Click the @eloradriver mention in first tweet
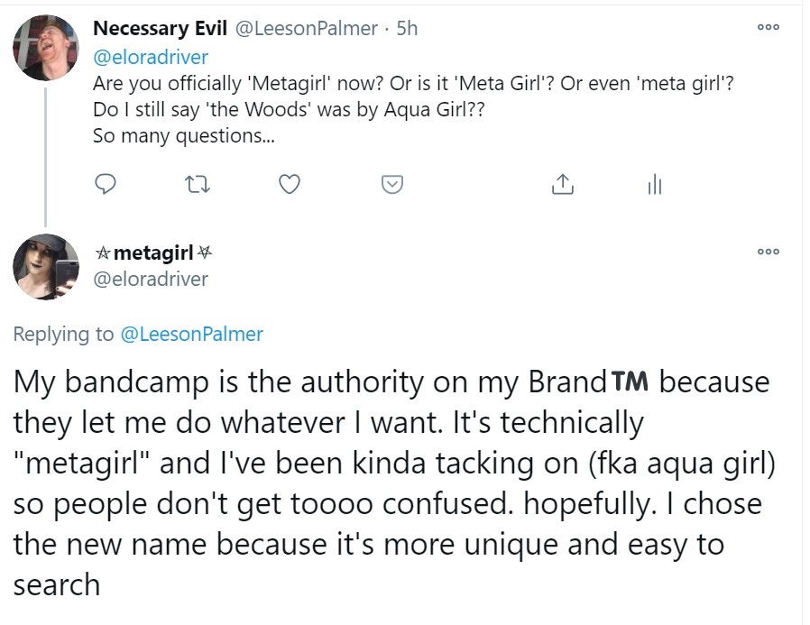Screen dimensions: 810x625 pyautogui.click(x=151, y=57)
